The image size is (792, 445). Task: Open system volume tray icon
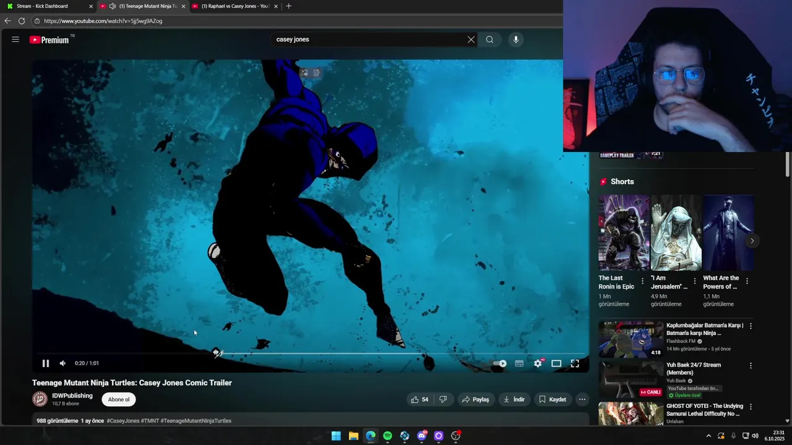pos(755,436)
